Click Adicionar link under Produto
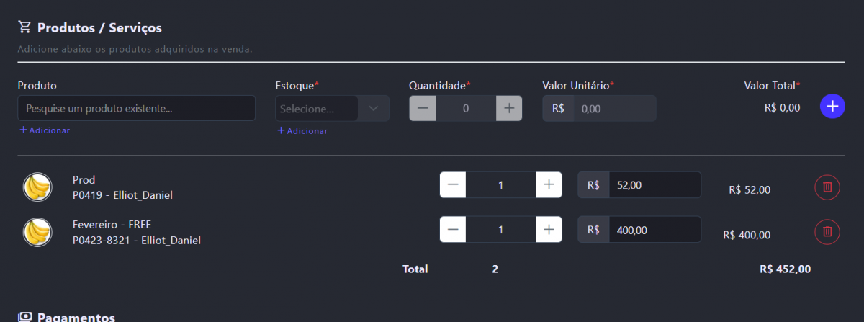This screenshot has width=864, height=322. click(45, 130)
